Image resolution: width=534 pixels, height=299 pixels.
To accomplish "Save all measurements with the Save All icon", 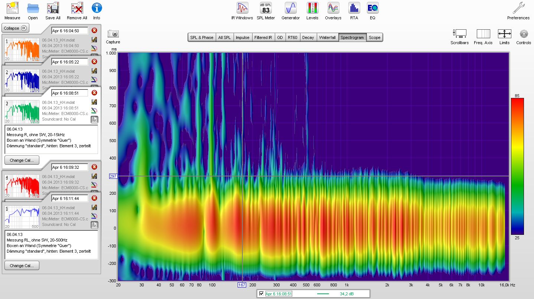I will point(53,11).
